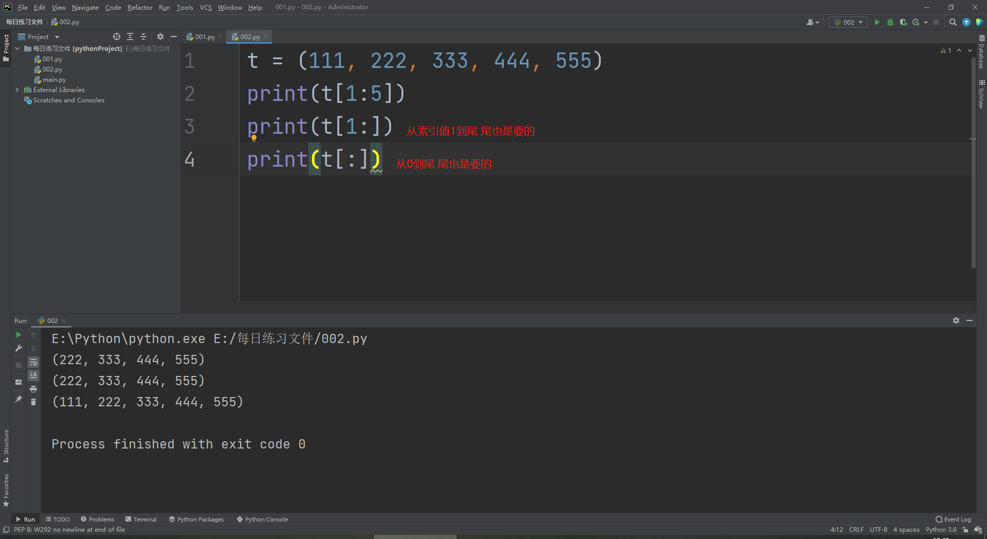
Task: Open the more run options dropdown arrow
Action: coord(926,22)
